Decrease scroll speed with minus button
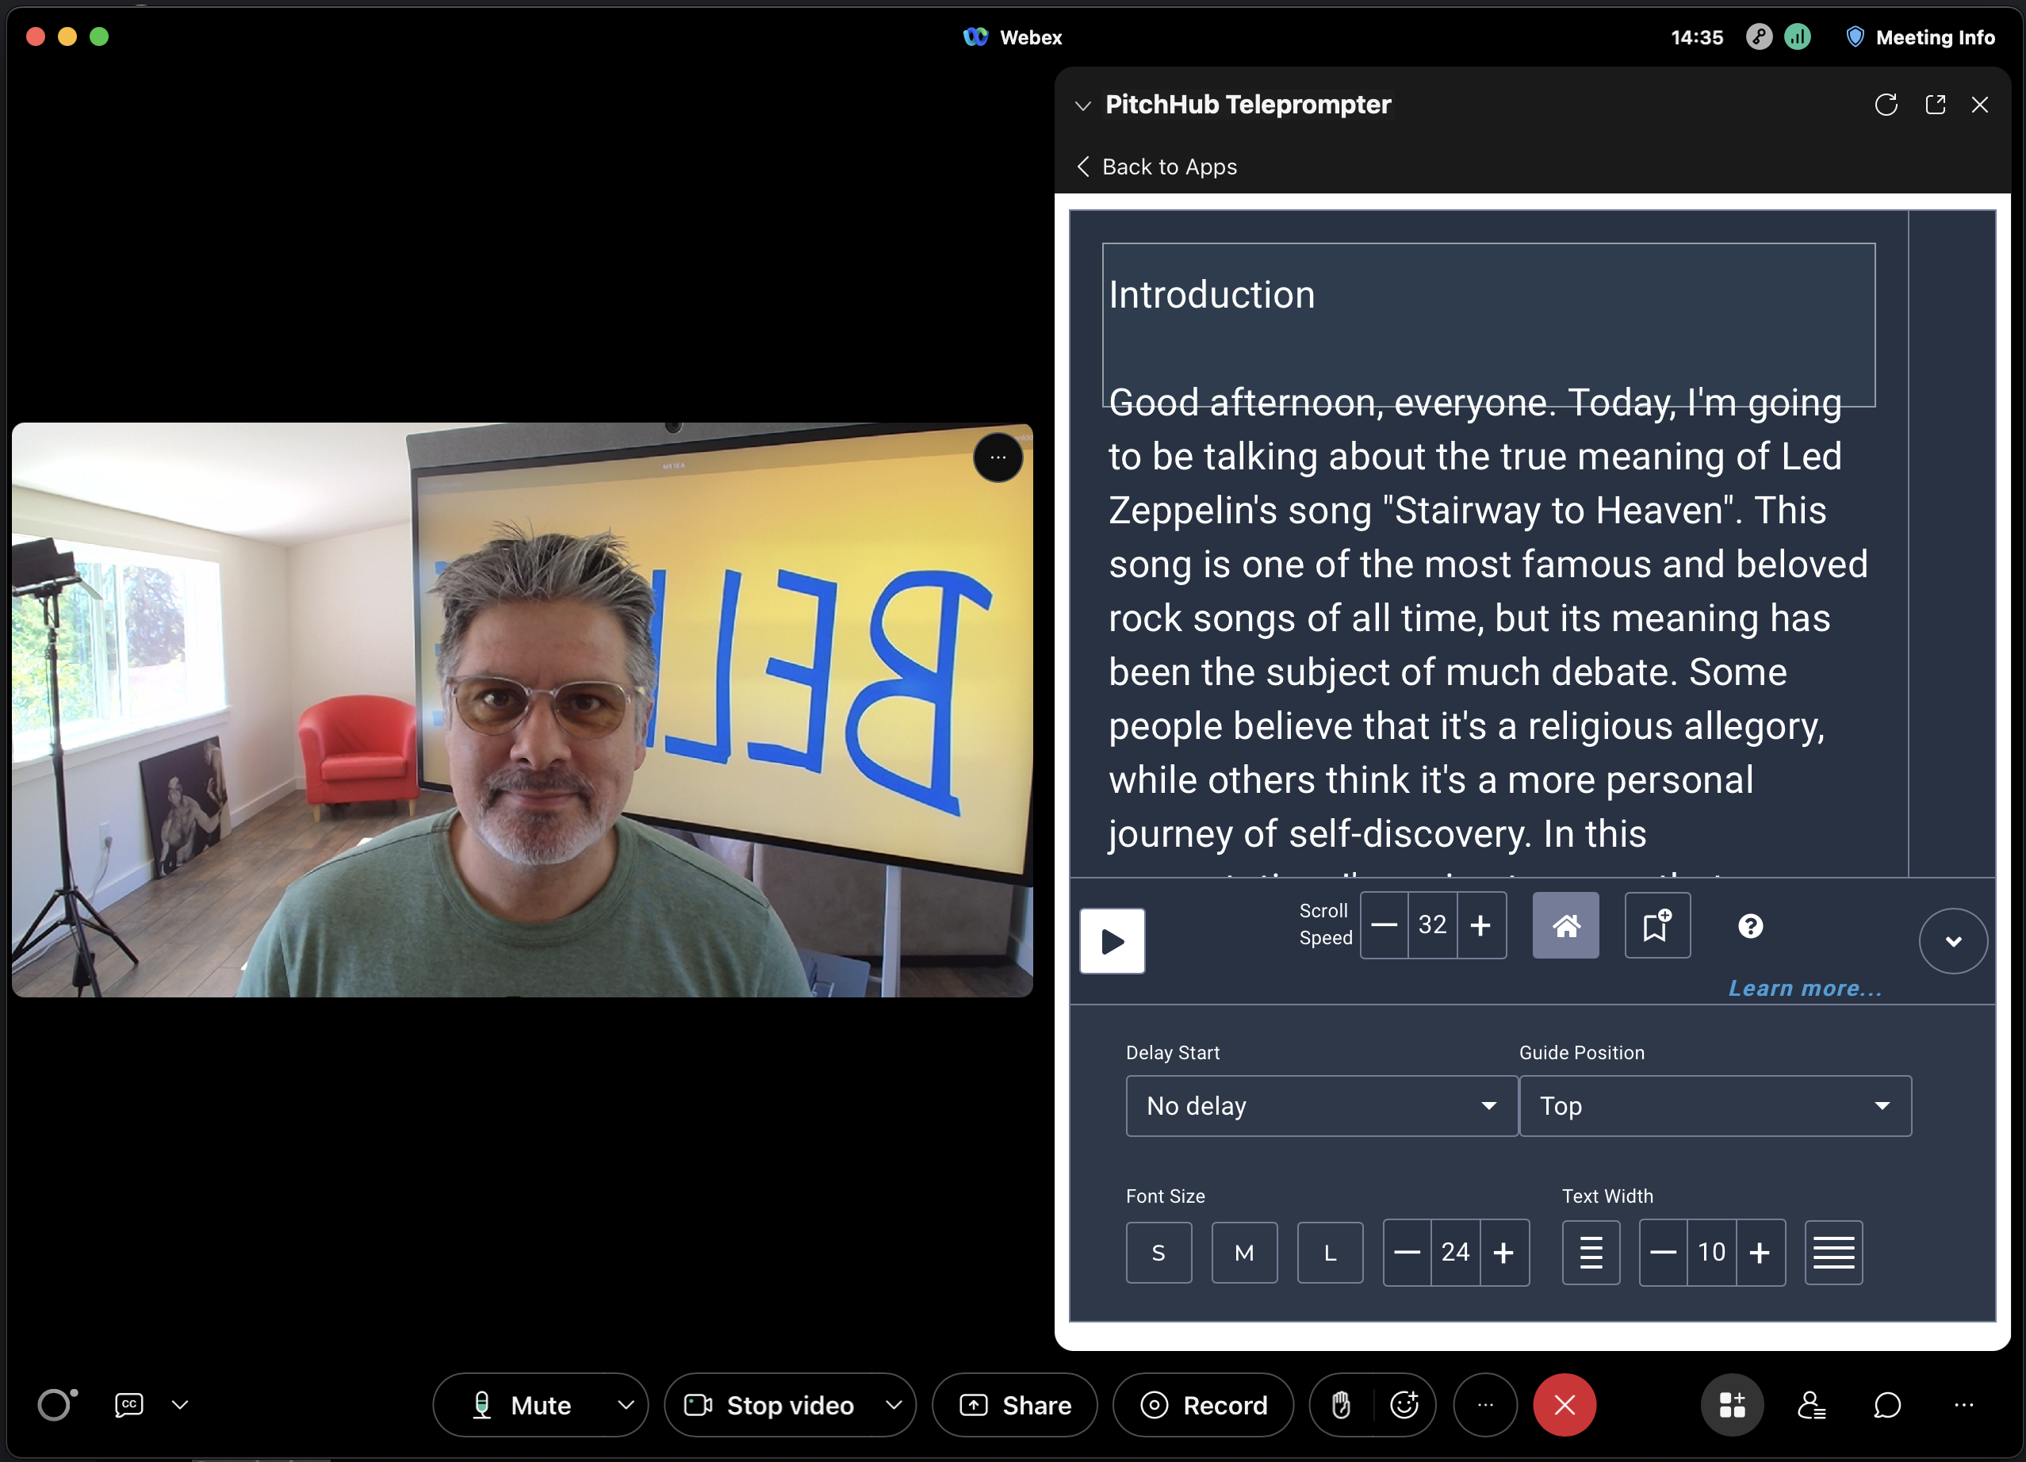Screen dimensions: 2026x1462 pyautogui.click(x=1381, y=926)
